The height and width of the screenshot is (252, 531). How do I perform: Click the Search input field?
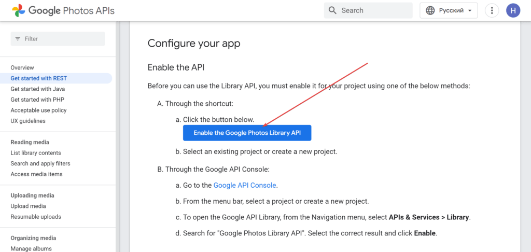coord(369,10)
